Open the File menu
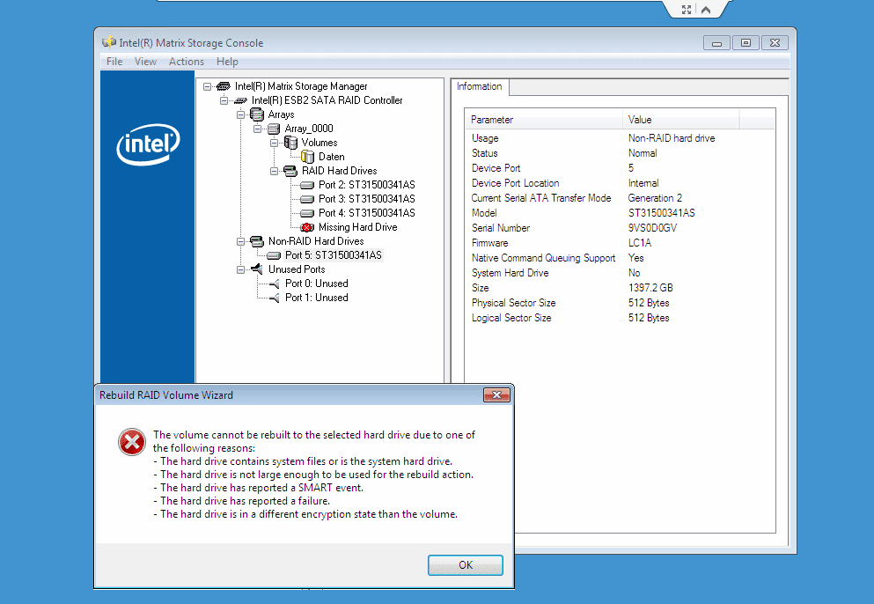Screen dimensions: 874x604 [x=114, y=62]
